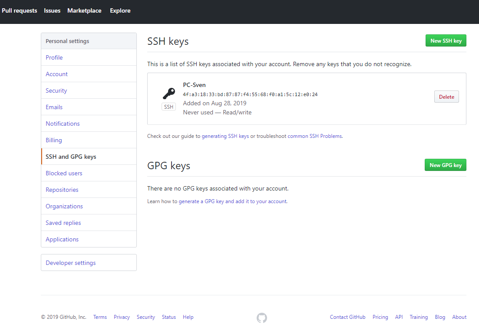Click the PC-Sven key title
This screenshot has width=479, height=331.
pyautogui.click(x=194, y=85)
